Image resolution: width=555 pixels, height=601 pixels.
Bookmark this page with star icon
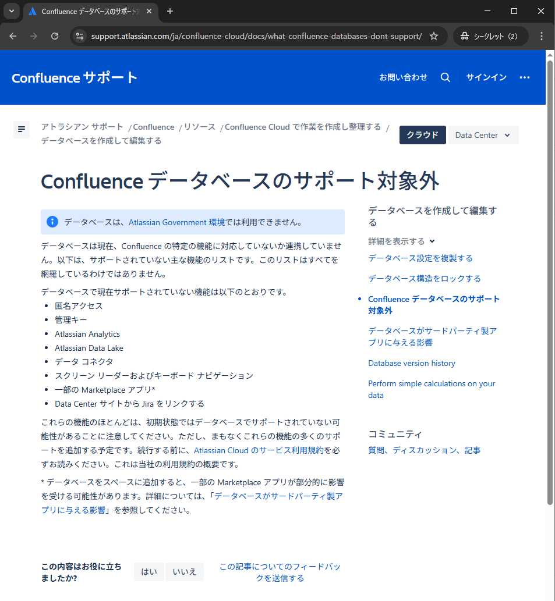coord(434,36)
